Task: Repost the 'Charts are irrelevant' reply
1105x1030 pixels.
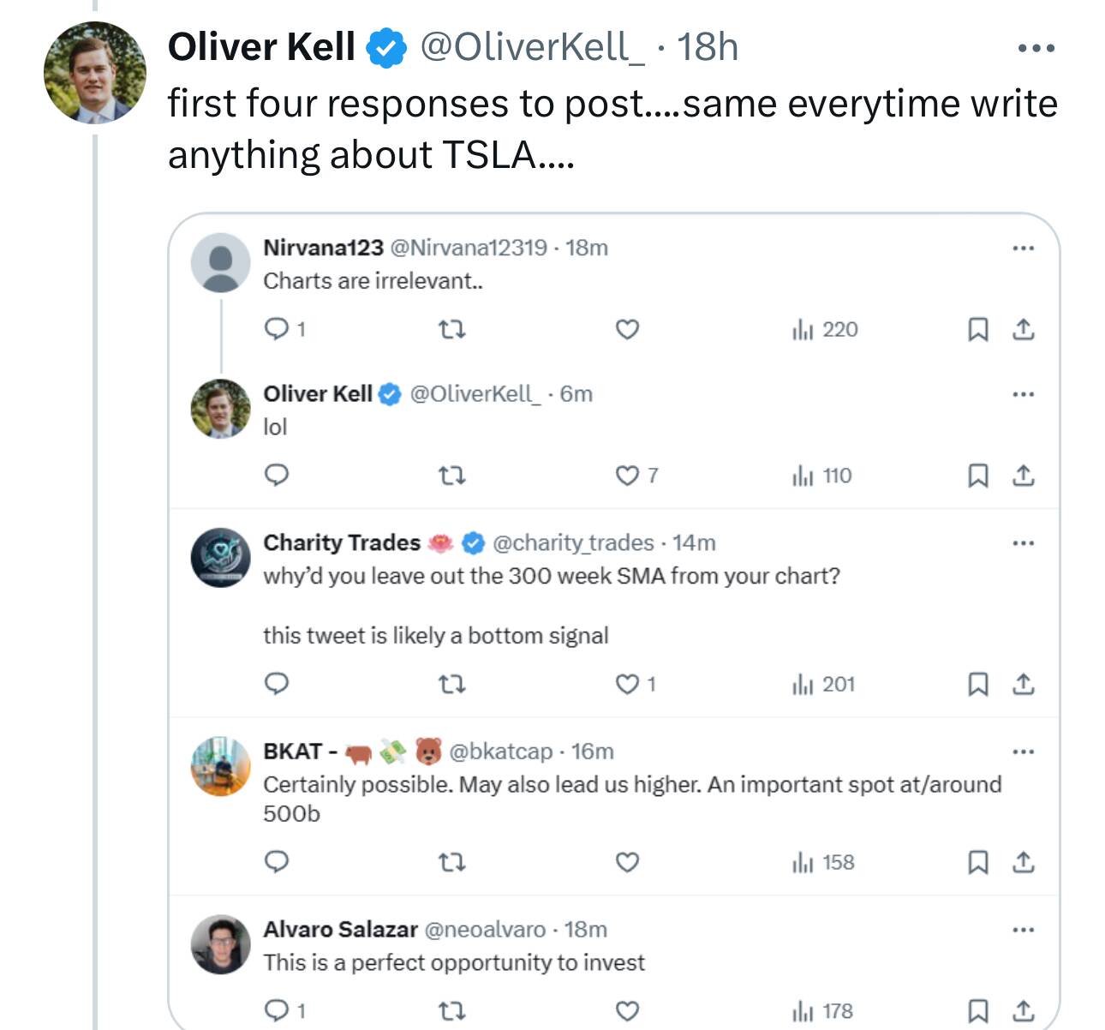Action: (451, 329)
